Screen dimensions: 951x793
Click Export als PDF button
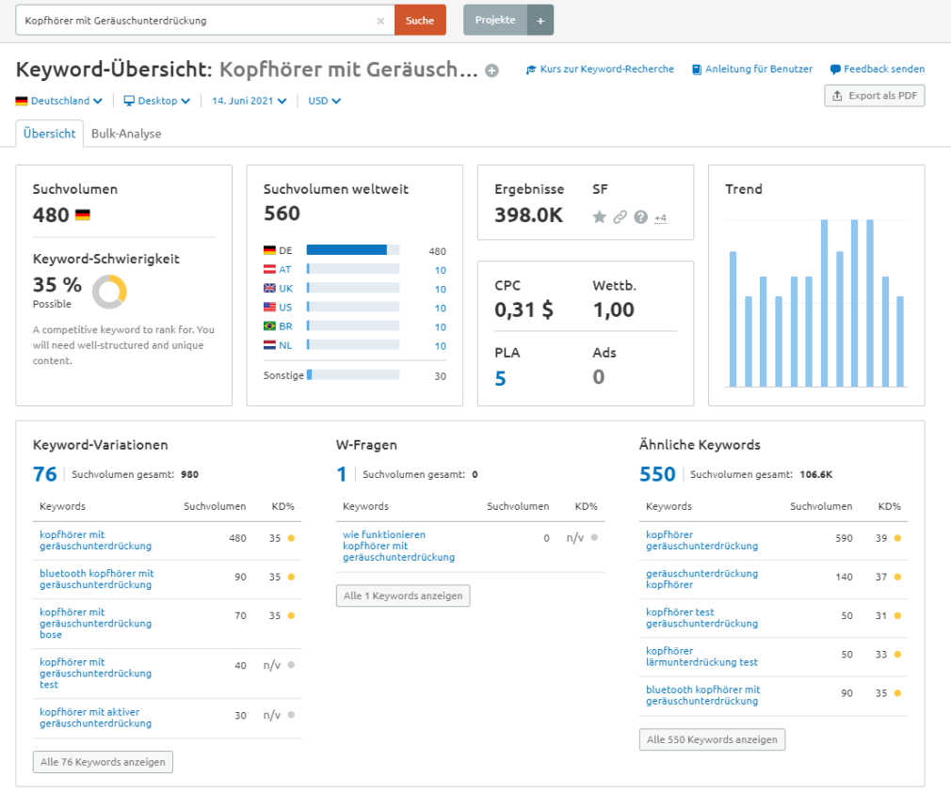tap(874, 96)
